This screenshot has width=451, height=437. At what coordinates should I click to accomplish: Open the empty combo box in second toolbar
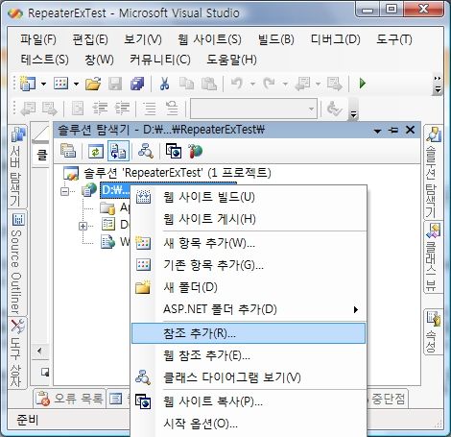253,109
